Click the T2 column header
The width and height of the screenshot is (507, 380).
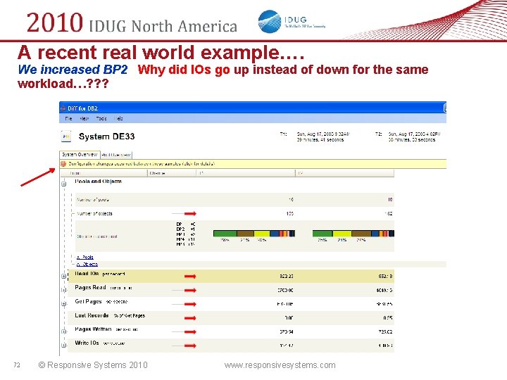coord(344,174)
